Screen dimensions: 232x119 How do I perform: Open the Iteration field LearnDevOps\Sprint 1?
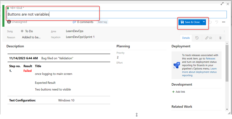tap(80, 37)
